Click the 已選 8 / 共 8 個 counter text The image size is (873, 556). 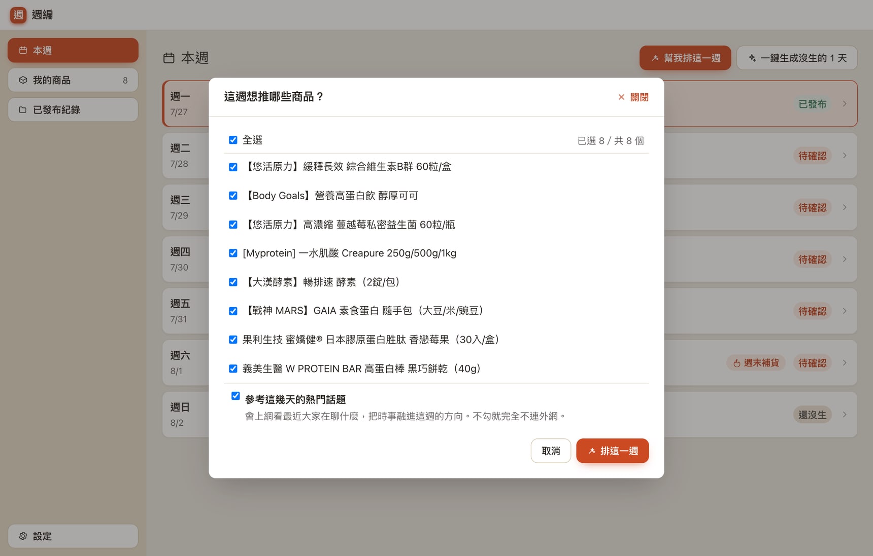pyautogui.click(x=611, y=140)
